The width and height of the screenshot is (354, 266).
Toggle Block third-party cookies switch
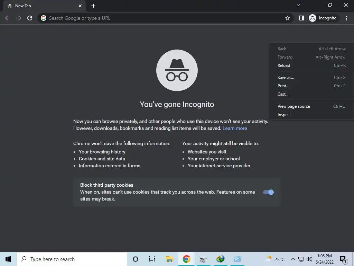268,192
